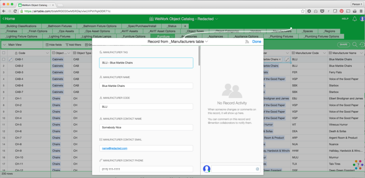This screenshot has height=178, width=365.
Task: Select the FER manufacturer code cell
Action: (x=309, y=72)
